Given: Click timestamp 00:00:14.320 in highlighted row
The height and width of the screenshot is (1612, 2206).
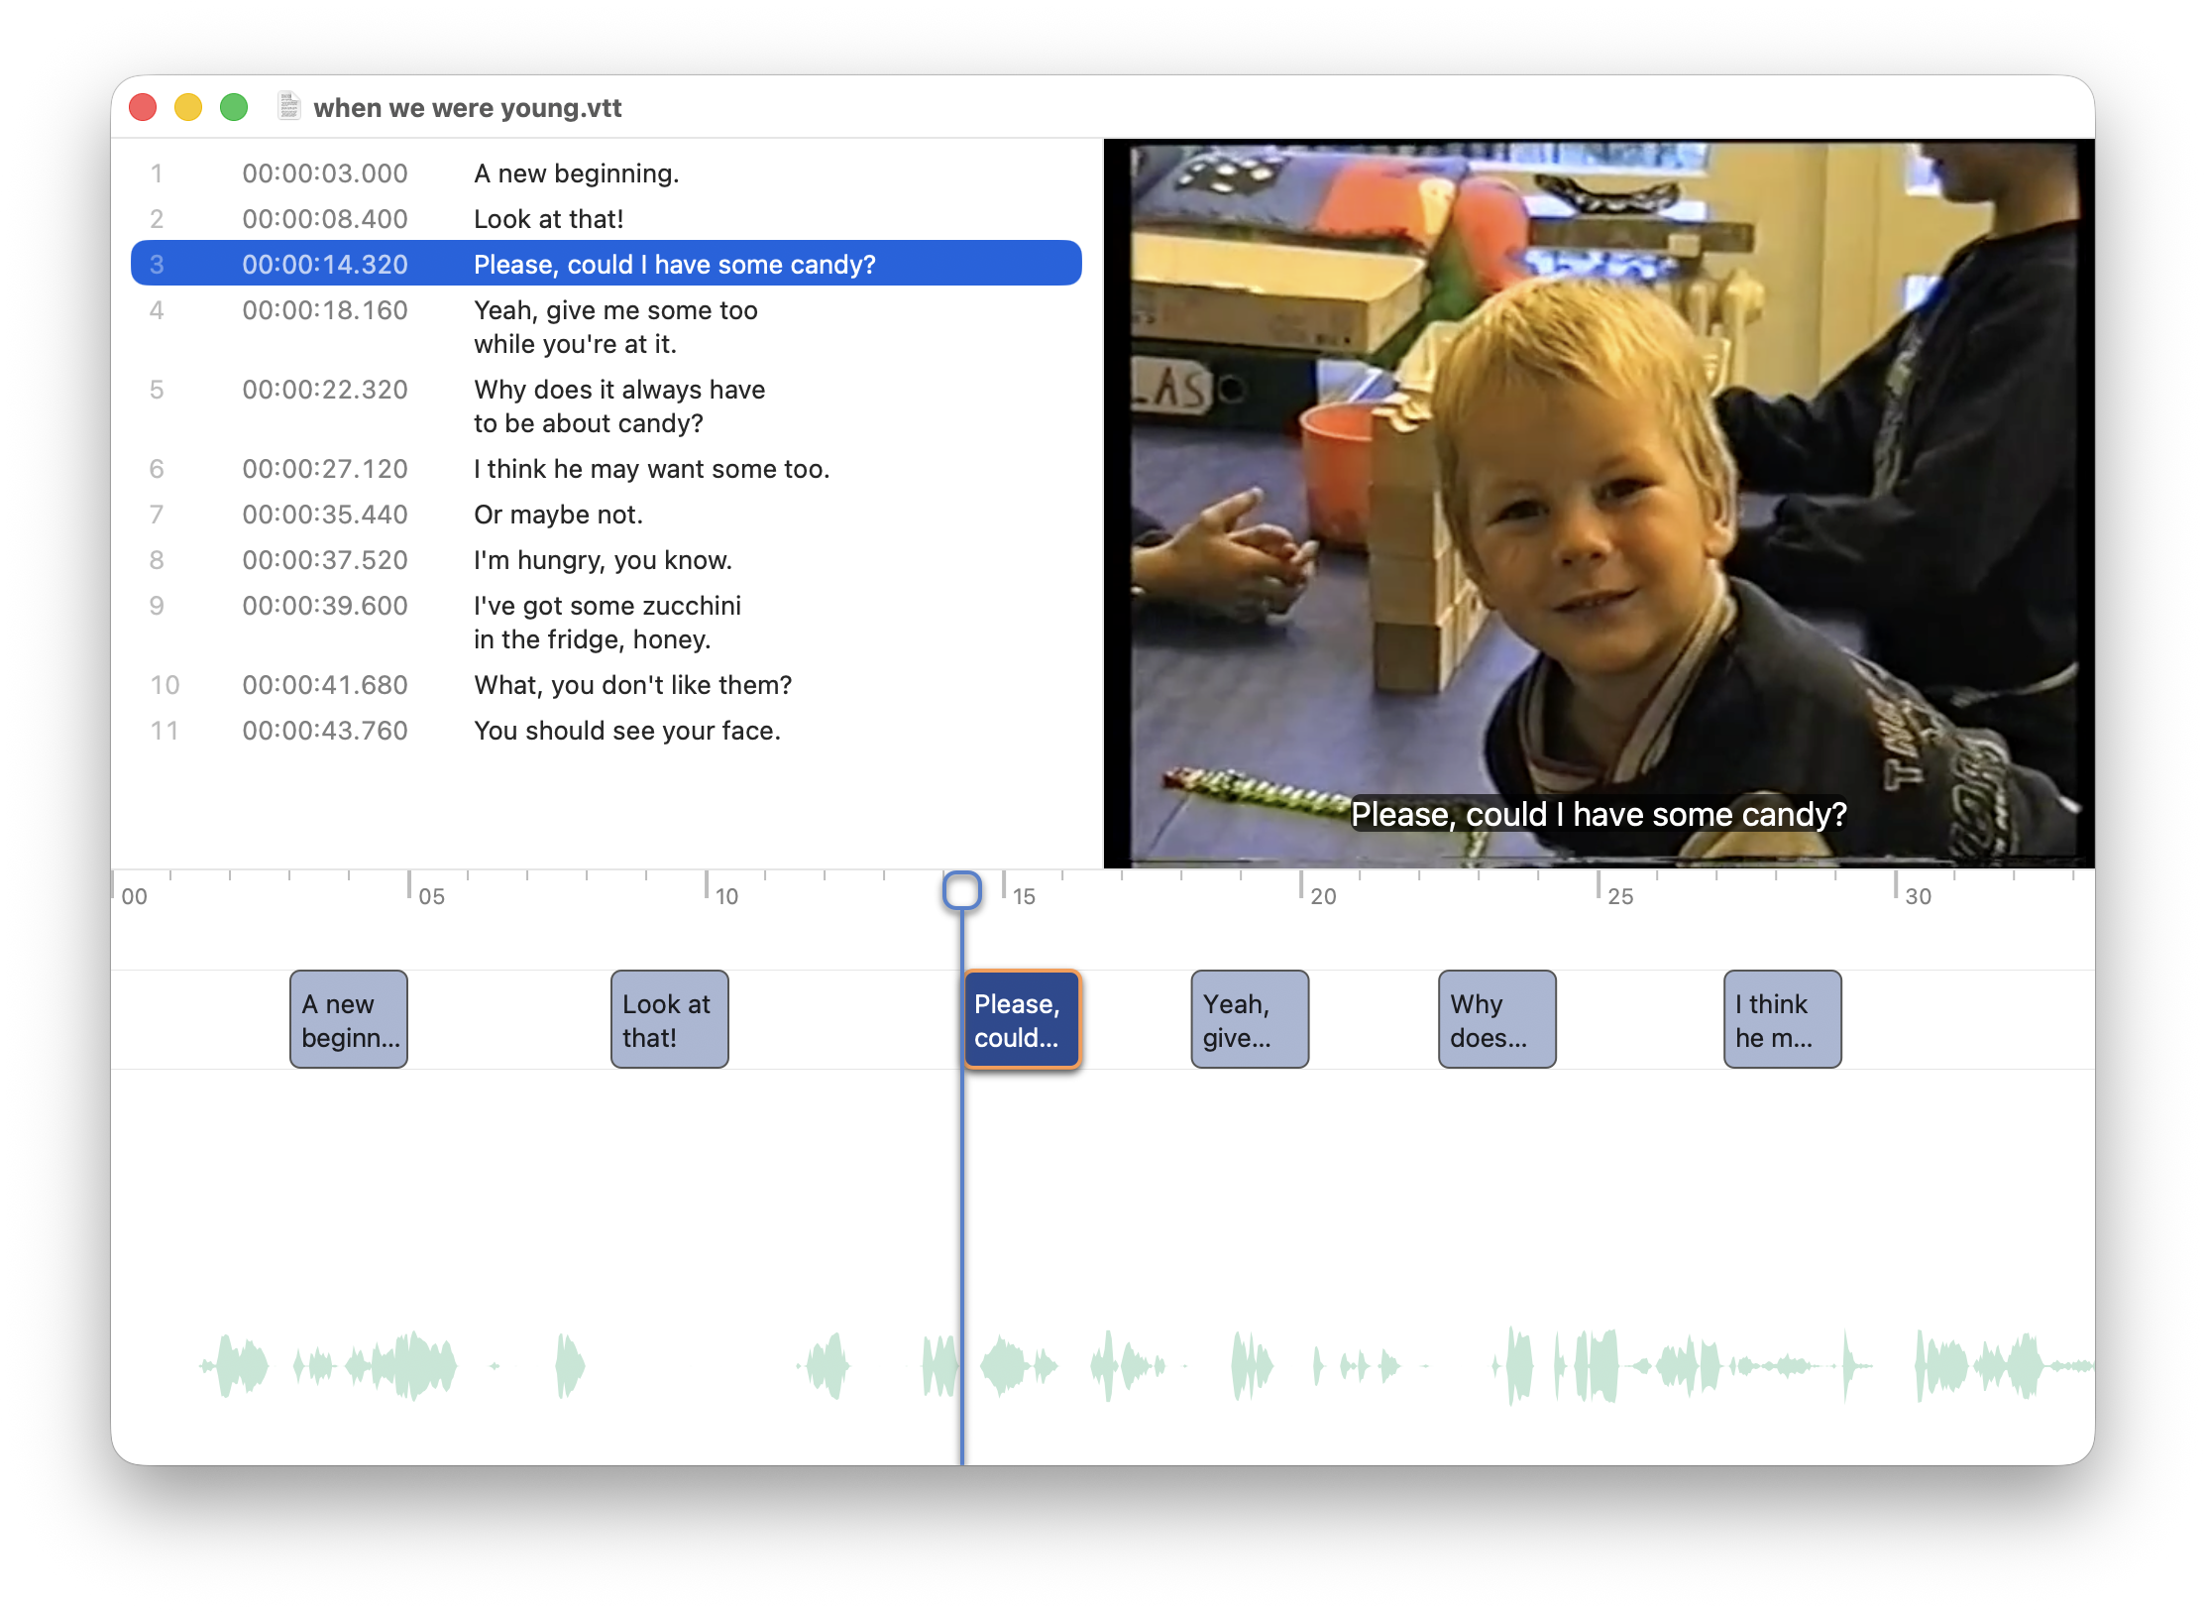Looking at the screenshot, I should tap(325, 265).
